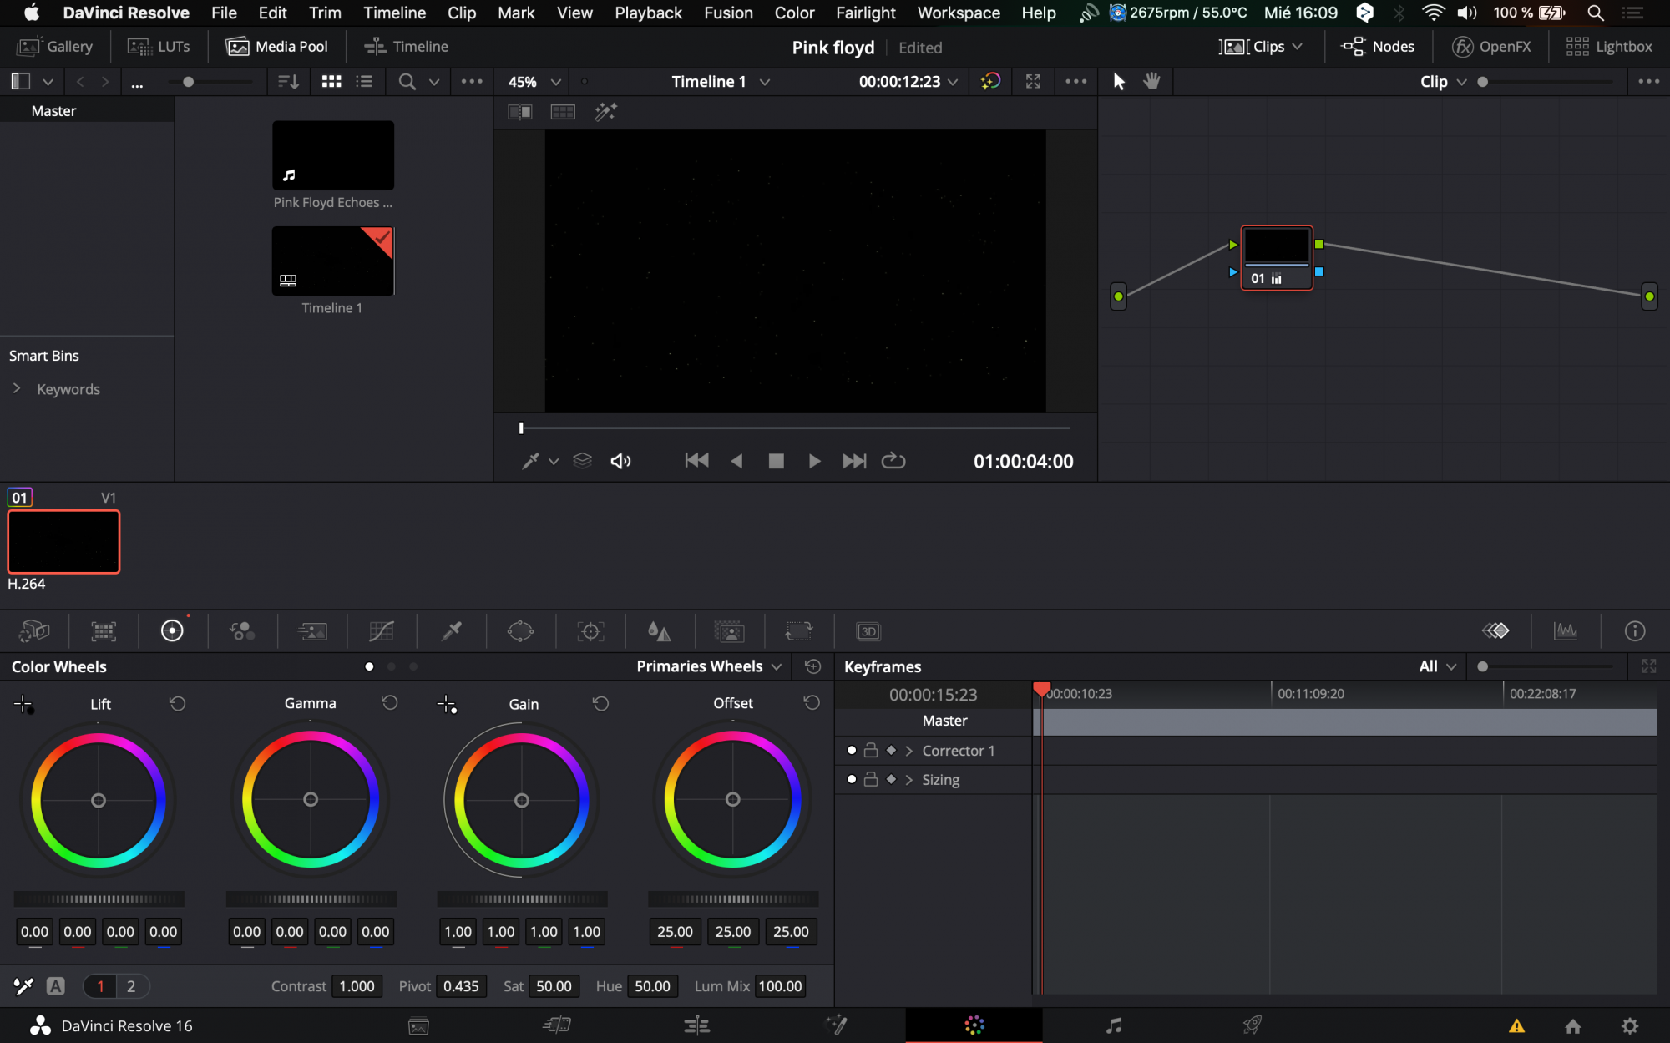Open the Key palette
This screenshot has width=1670, height=1043.
coord(729,631)
